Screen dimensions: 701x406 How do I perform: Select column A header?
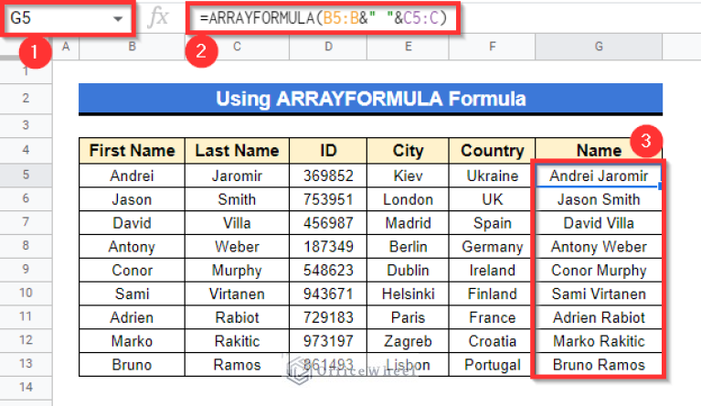tap(66, 47)
